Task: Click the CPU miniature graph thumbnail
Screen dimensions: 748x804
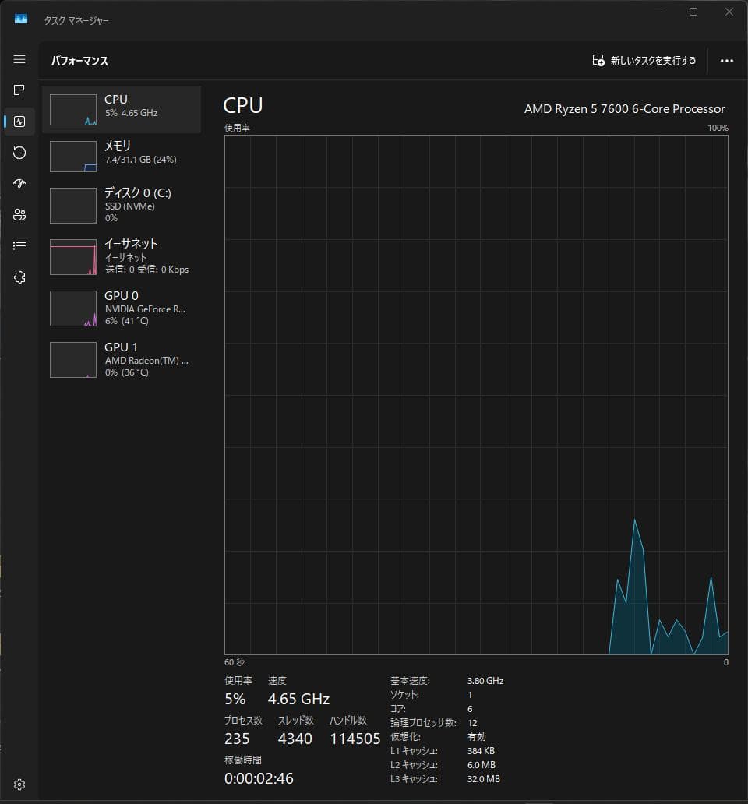Action: point(72,109)
